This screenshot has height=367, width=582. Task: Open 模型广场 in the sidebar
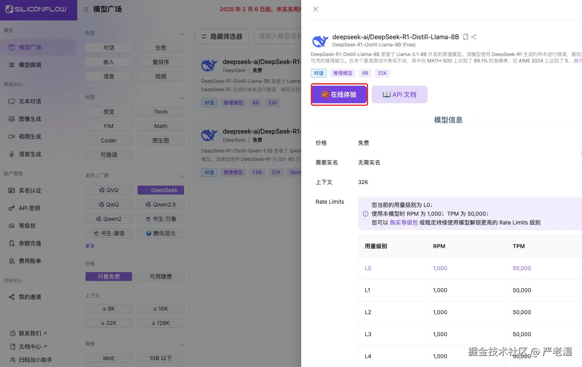click(38, 47)
